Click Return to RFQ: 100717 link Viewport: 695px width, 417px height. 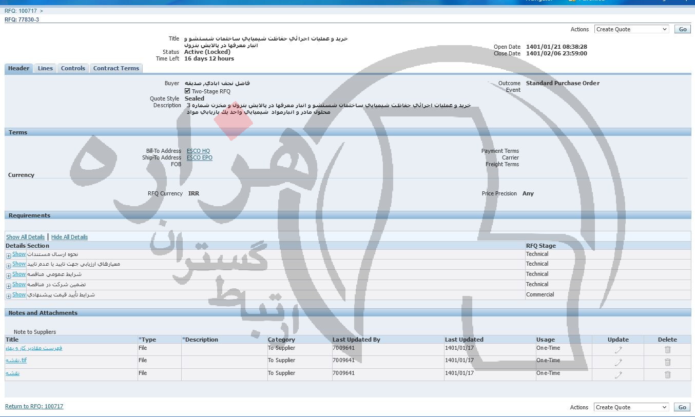(x=34, y=406)
